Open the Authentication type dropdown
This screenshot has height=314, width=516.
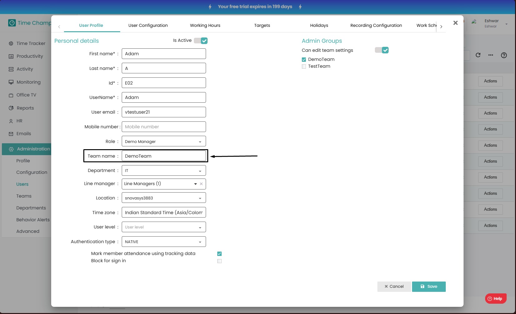(x=164, y=242)
